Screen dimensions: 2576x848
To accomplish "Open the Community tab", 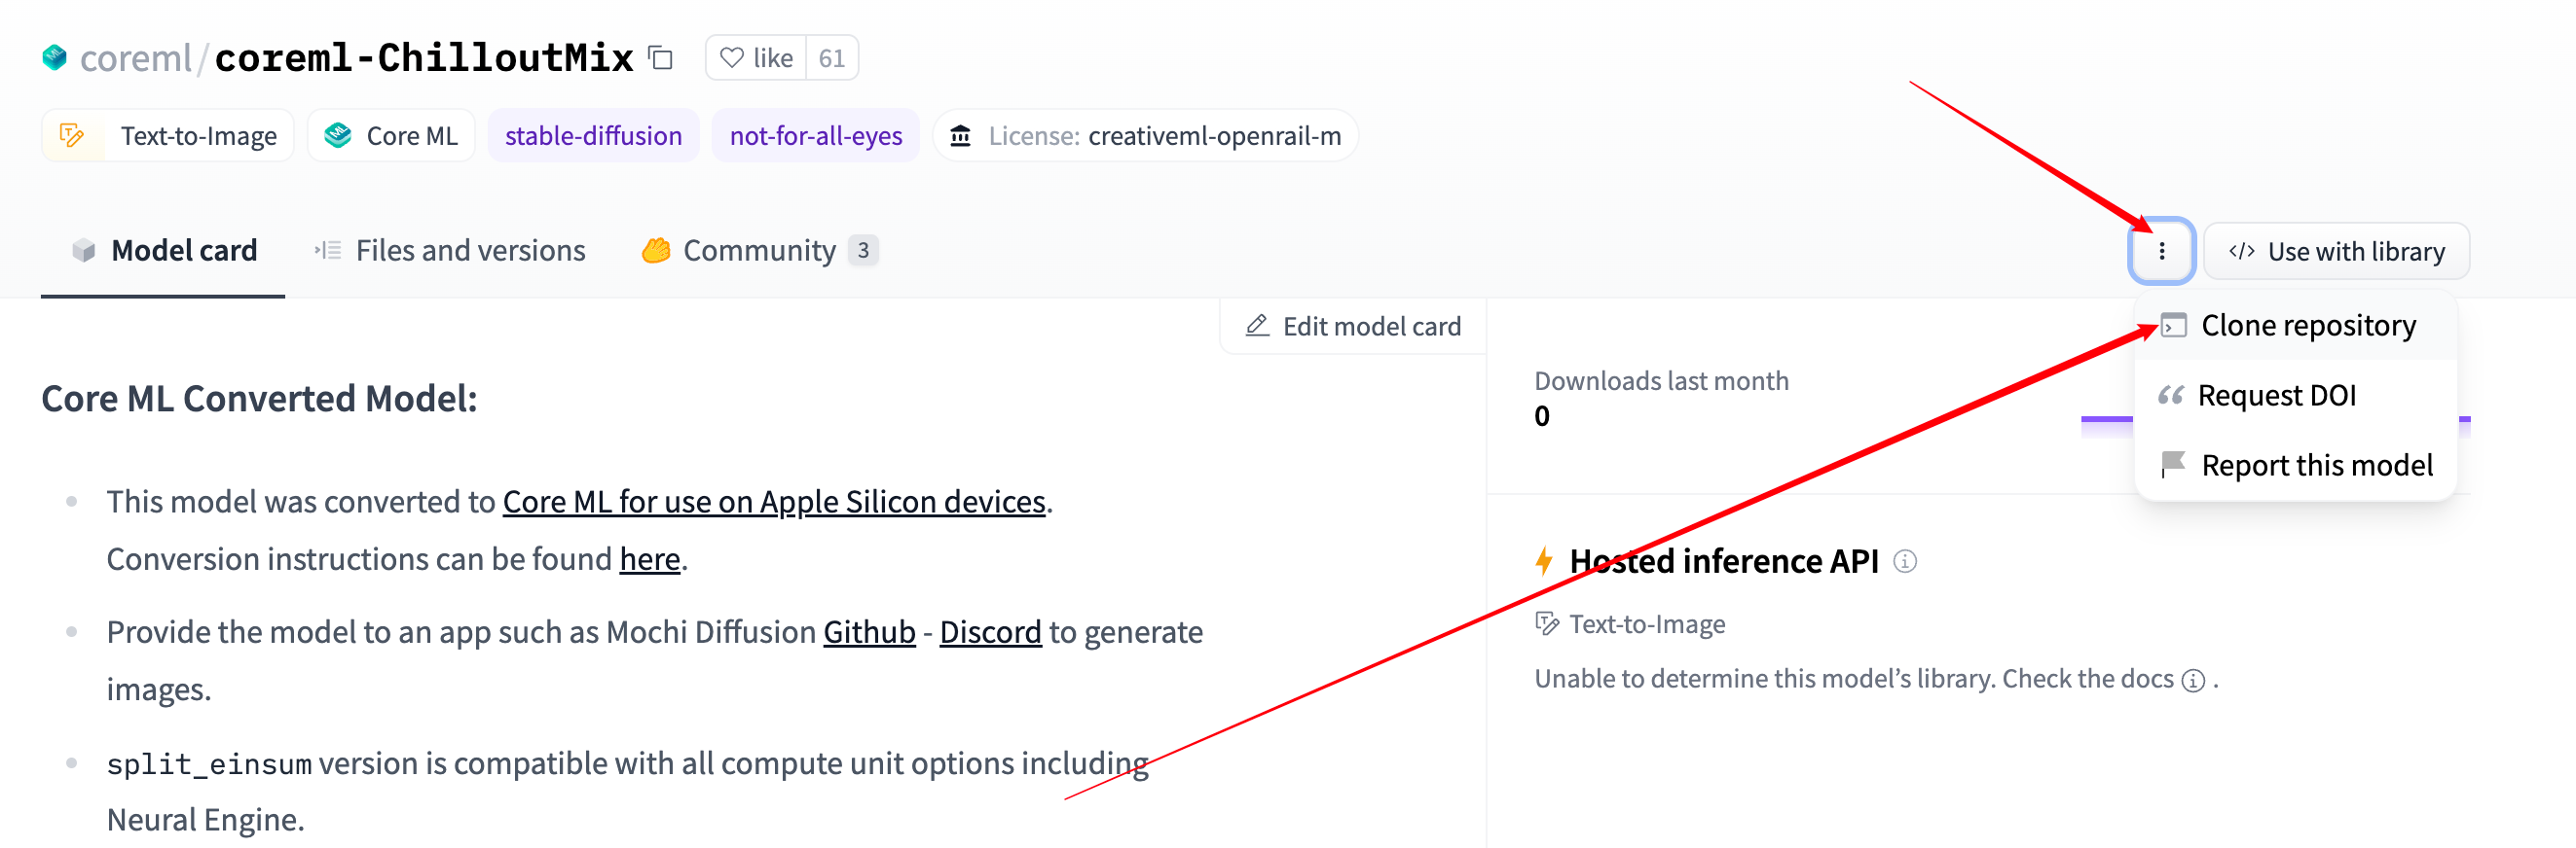I will [758, 251].
